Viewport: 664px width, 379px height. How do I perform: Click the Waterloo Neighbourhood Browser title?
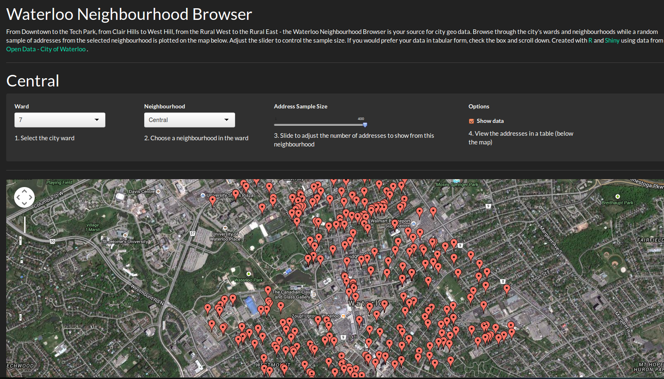(x=129, y=14)
